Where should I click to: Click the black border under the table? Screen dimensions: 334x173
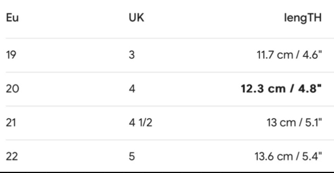pos(167,172)
